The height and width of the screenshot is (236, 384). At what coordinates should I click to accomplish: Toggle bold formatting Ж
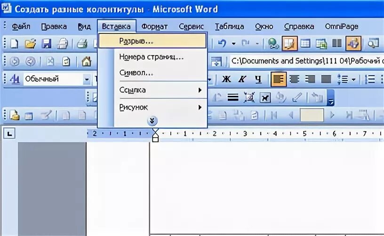click(226, 79)
